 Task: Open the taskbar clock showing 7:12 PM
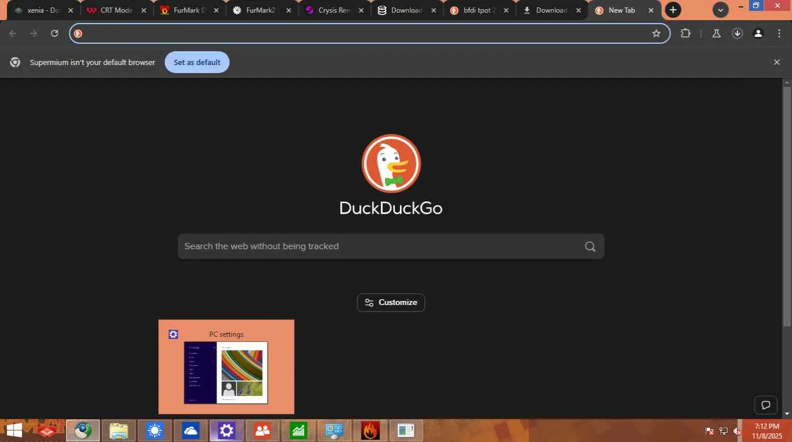(x=767, y=431)
